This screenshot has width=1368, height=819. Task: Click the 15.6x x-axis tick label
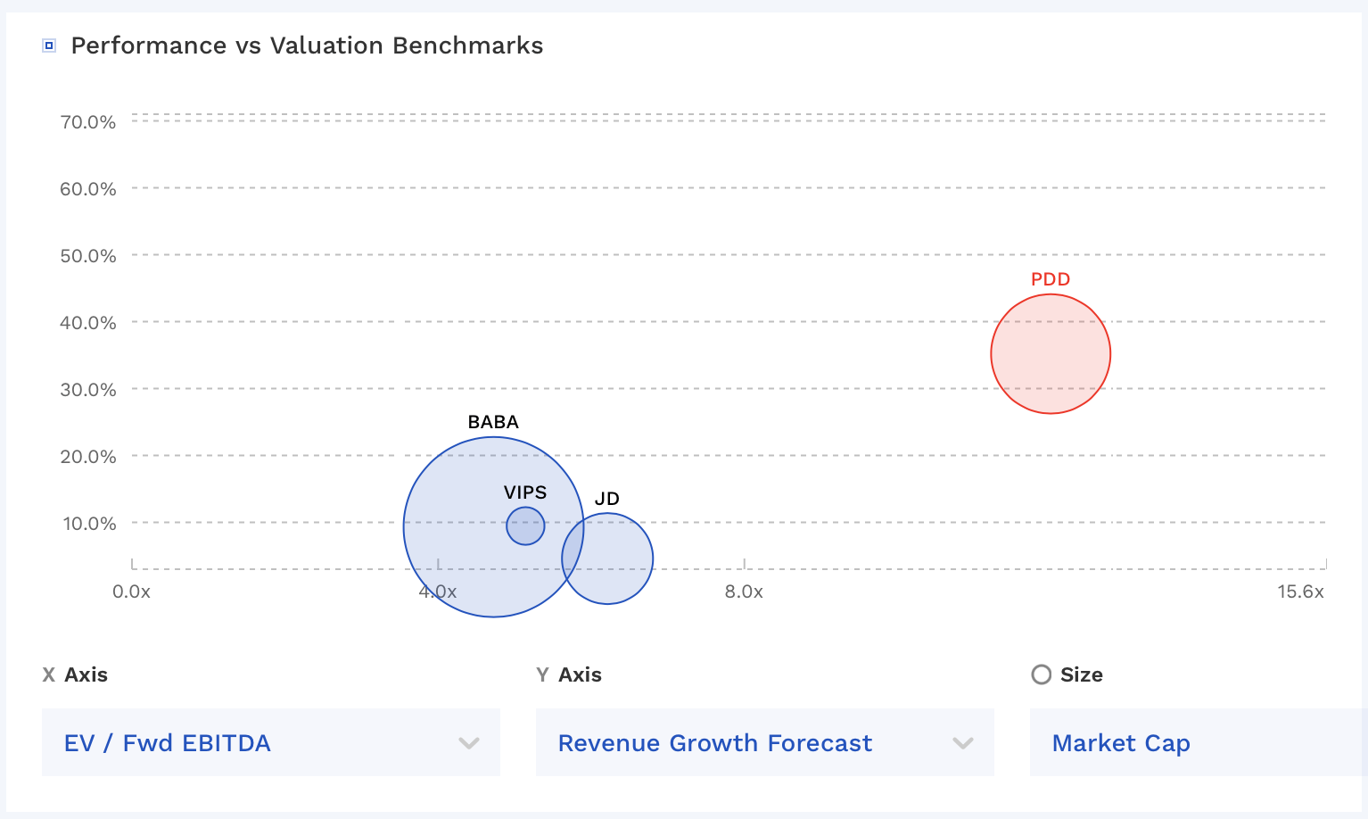pyautogui.click(x=1300, y=591)
